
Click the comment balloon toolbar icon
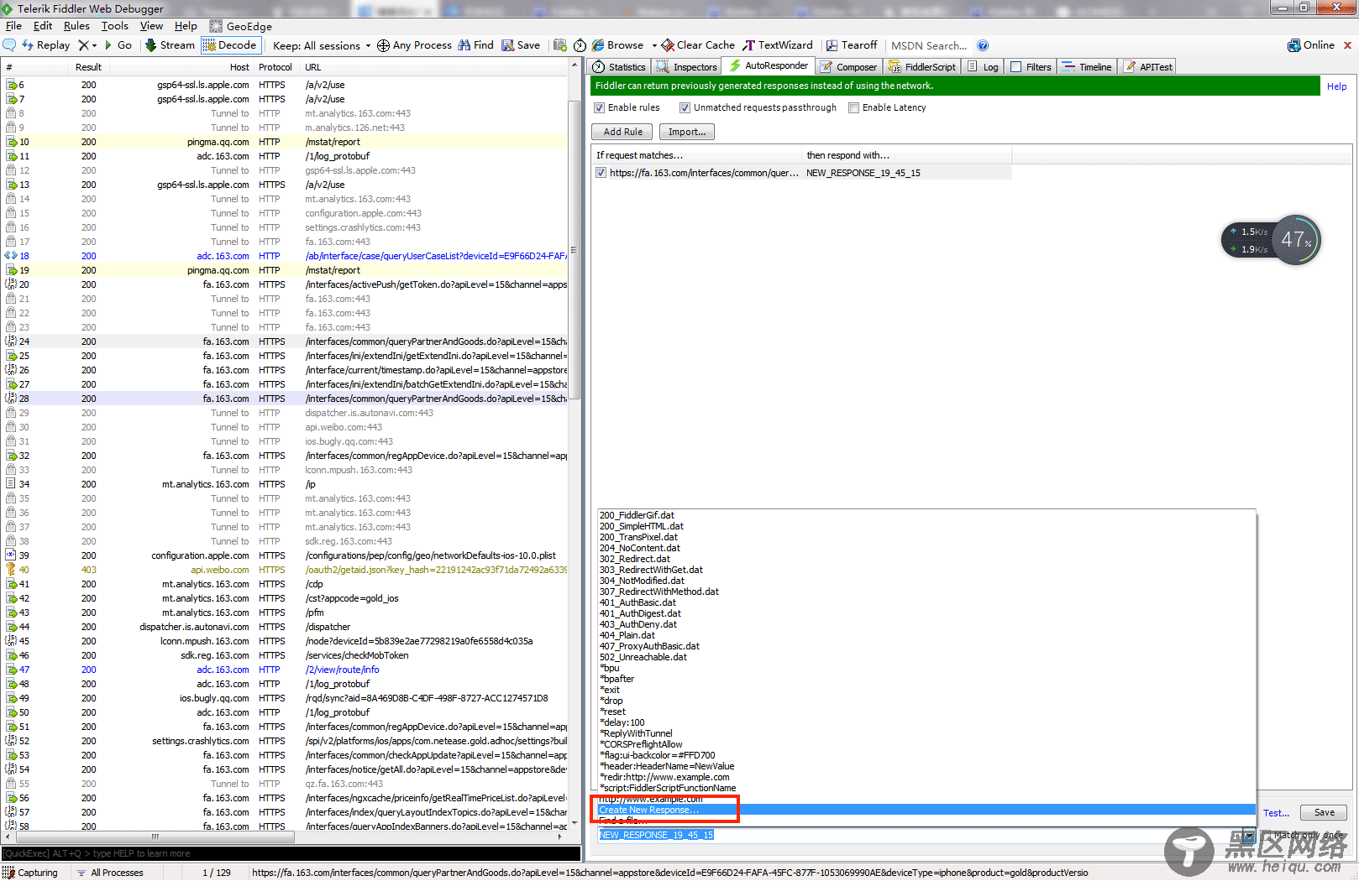click(x=9, y=45)
